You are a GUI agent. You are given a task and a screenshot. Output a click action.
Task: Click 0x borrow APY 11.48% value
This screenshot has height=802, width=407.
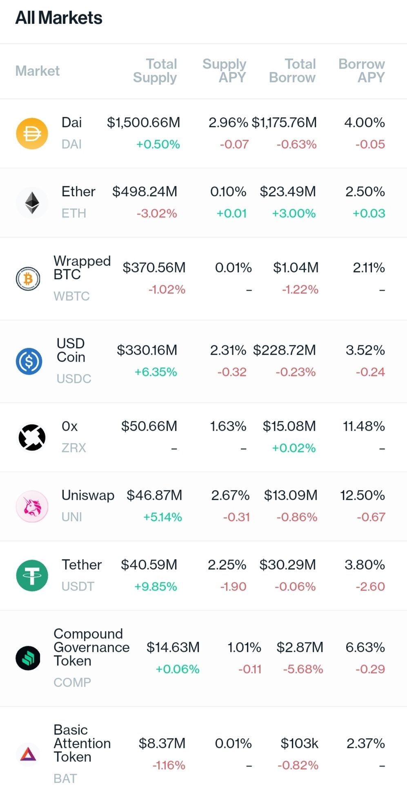coord(364,426)
